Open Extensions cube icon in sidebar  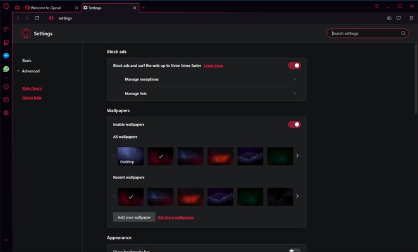pyautogui.click(x=6, y=100)
